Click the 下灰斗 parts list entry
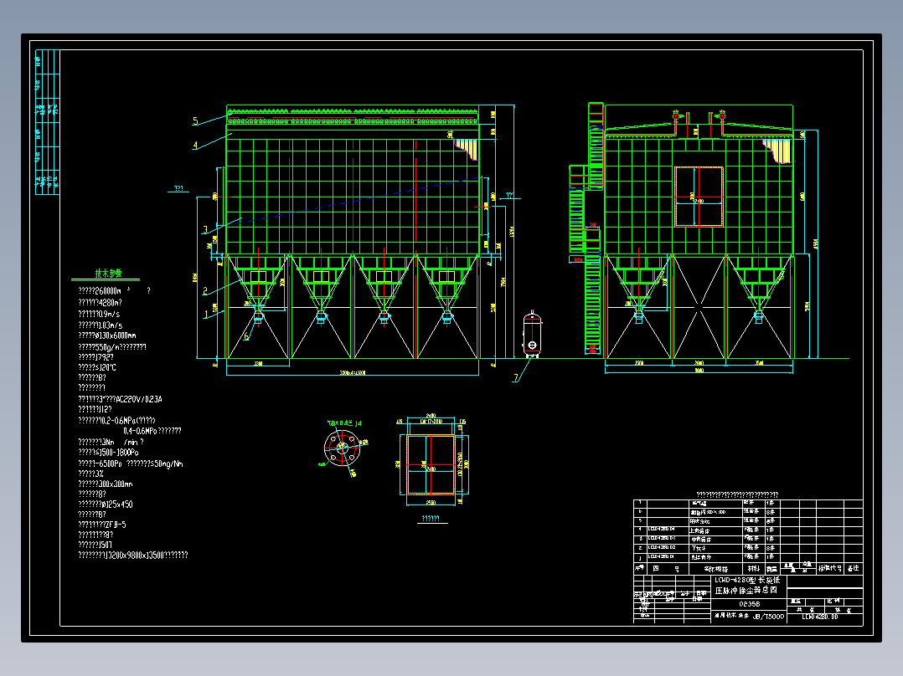This screenshot has height=676, width=903. click(698, 548)
